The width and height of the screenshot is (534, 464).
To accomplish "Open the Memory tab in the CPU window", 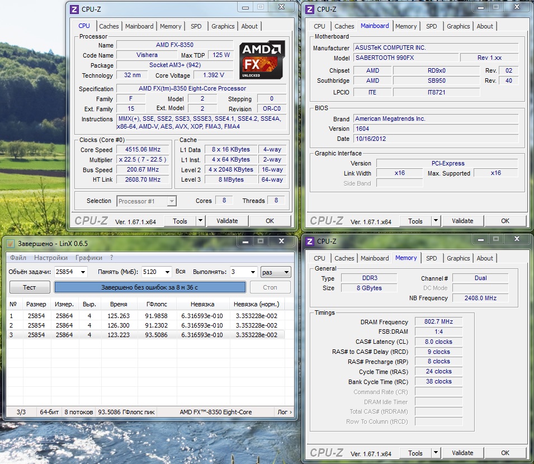I will 171,26.
